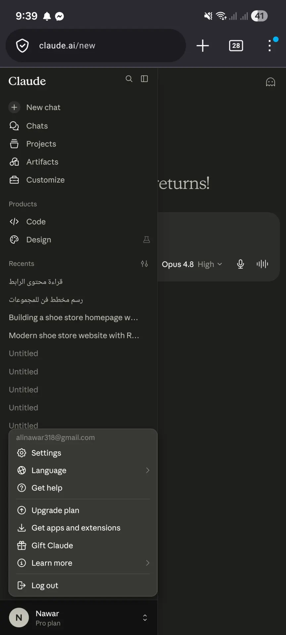Start voice dictation with microphone icon

241,264
